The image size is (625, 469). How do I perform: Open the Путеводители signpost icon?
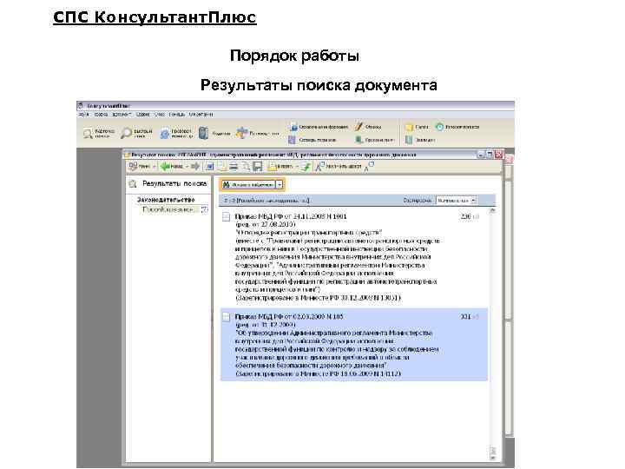(242, 133)
